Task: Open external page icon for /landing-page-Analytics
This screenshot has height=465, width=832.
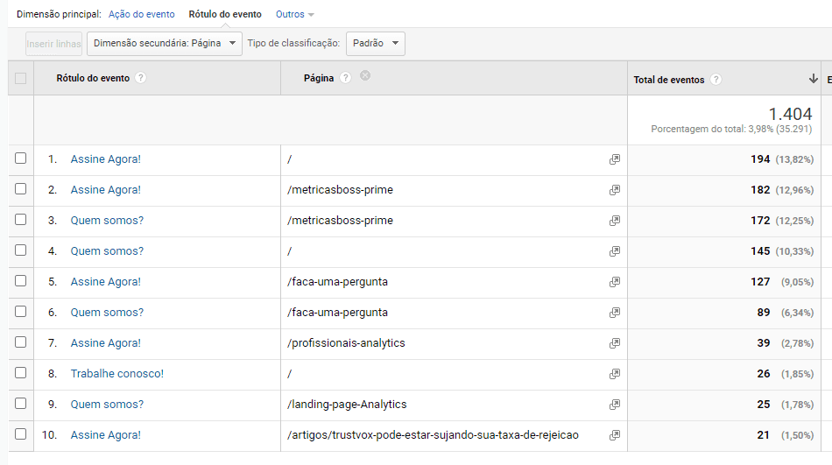Action: click(615, 405)
